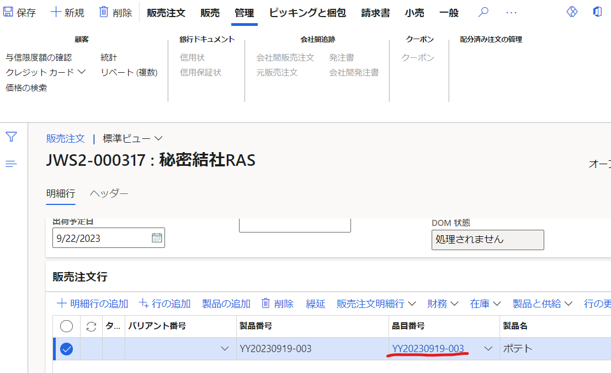
Task: Open the 小売 ribbon tab
Action: click(x=414, y=13)
